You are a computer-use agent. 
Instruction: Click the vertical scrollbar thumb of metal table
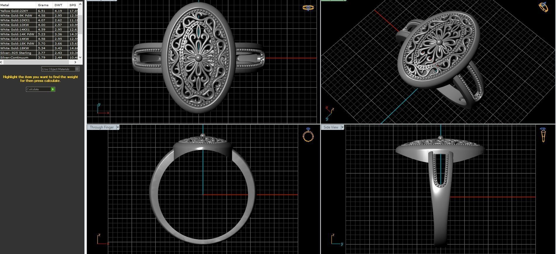(x=80, y=24)
